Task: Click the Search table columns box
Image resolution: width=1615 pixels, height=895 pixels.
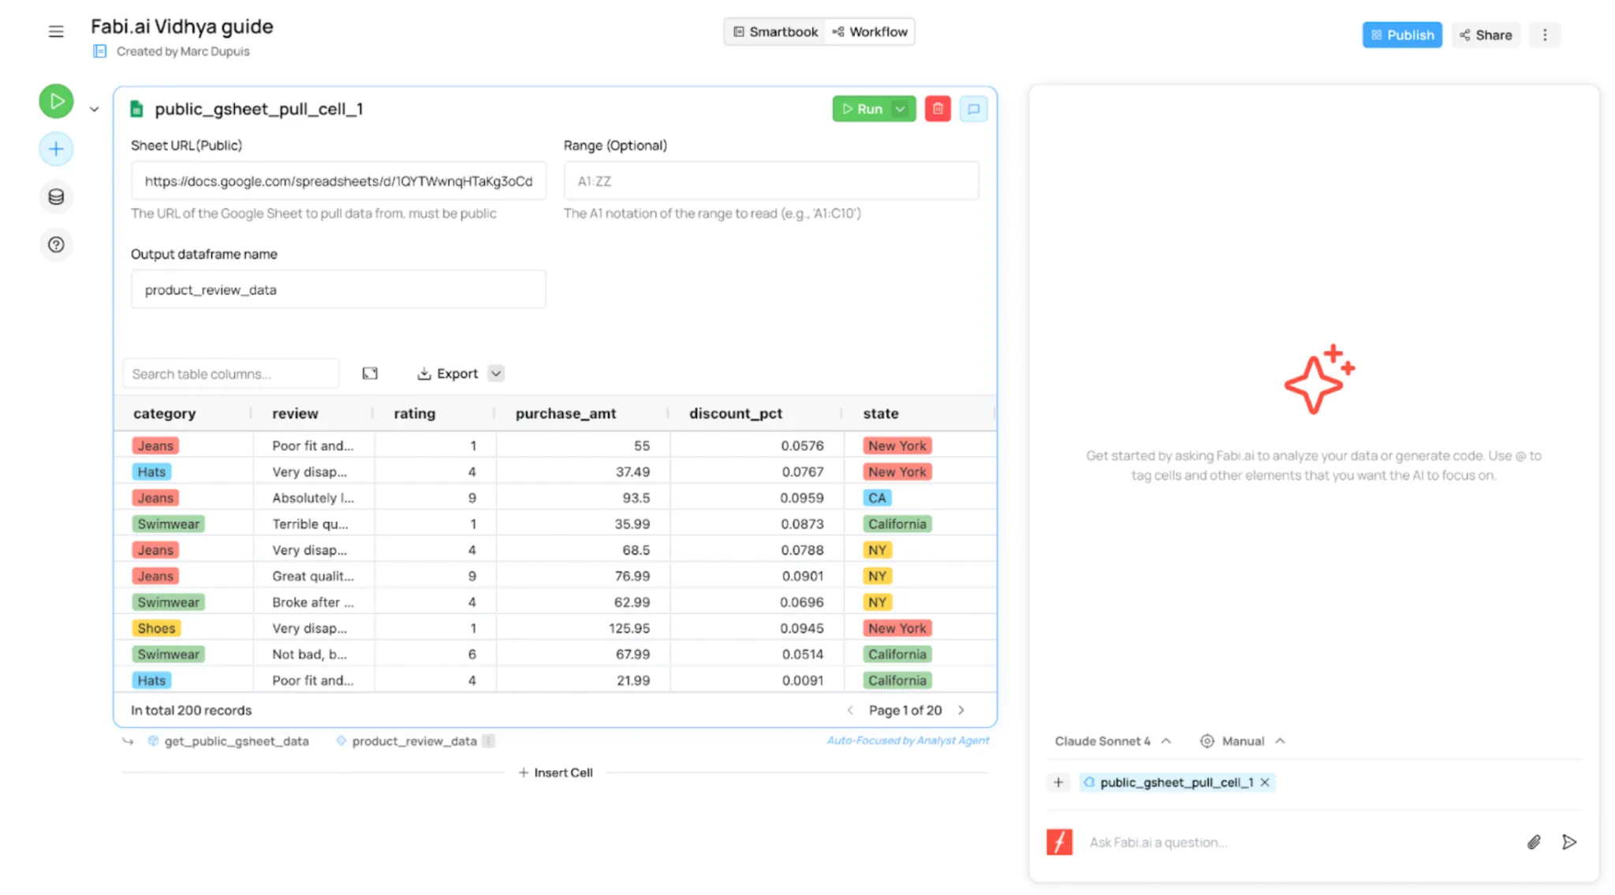Action: click(x=231, y=374)
